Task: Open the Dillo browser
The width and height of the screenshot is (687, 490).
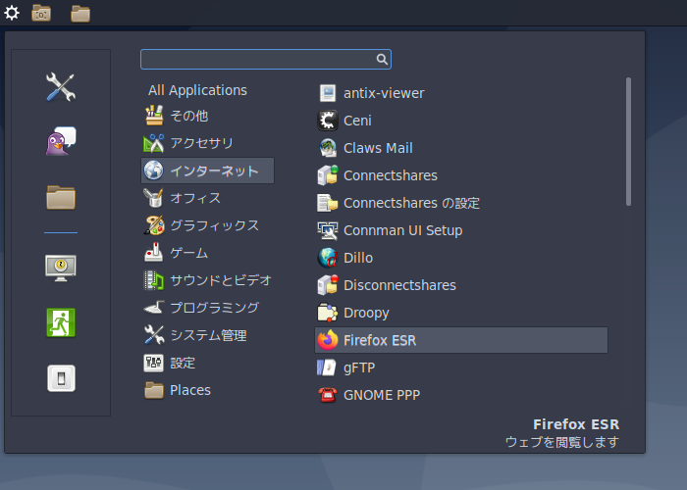Action: 461,258
